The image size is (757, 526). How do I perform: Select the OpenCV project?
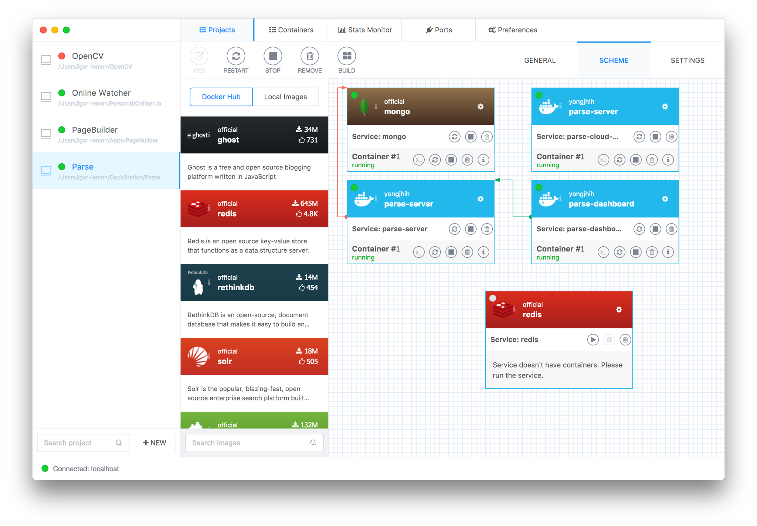coord(106,60)
